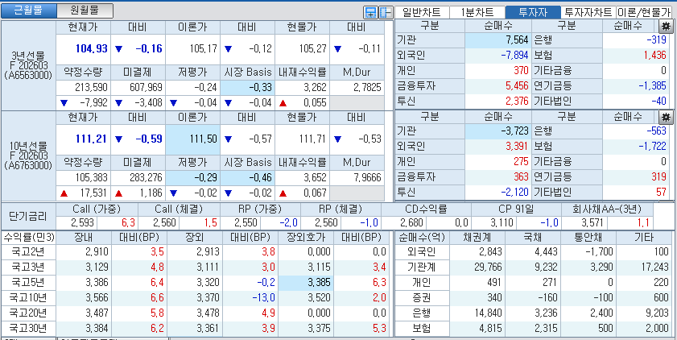
Task: Click the 증권 기타 value 600
Action: tap(660, 297)
